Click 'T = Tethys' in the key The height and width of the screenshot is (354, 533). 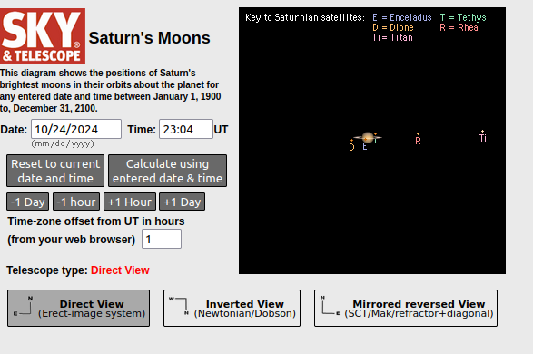463,17
